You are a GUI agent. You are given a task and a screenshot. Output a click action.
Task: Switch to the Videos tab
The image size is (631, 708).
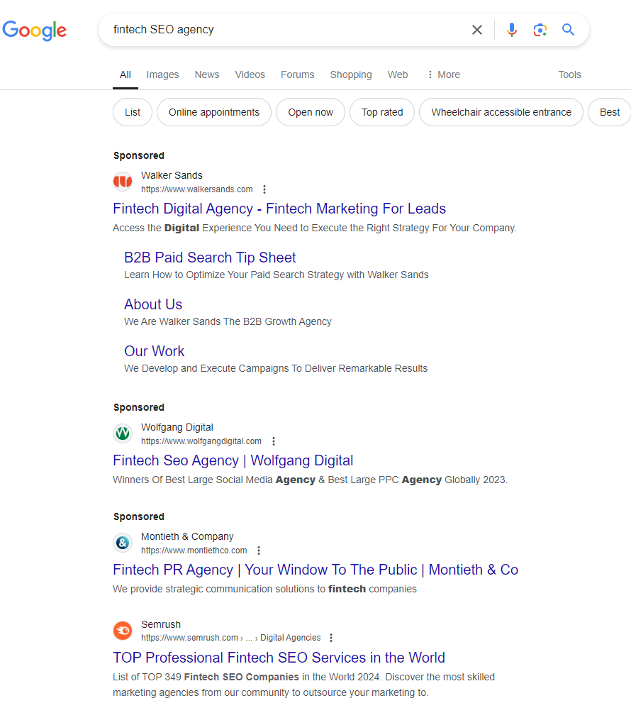(x=250, y=74)
